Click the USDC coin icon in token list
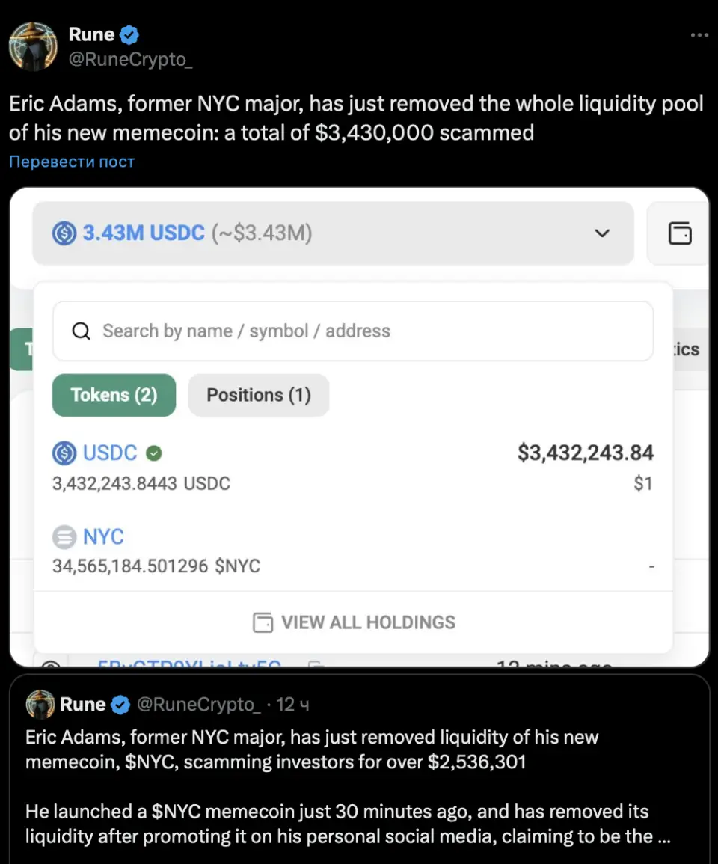This screenshot has height=864, width=718. [x=64, y=453]
